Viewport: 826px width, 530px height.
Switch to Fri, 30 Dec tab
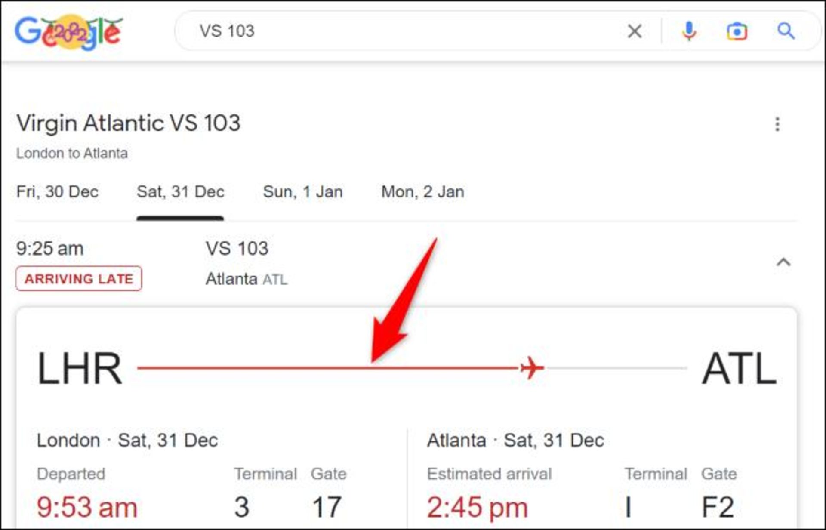[x=57, y=192]
